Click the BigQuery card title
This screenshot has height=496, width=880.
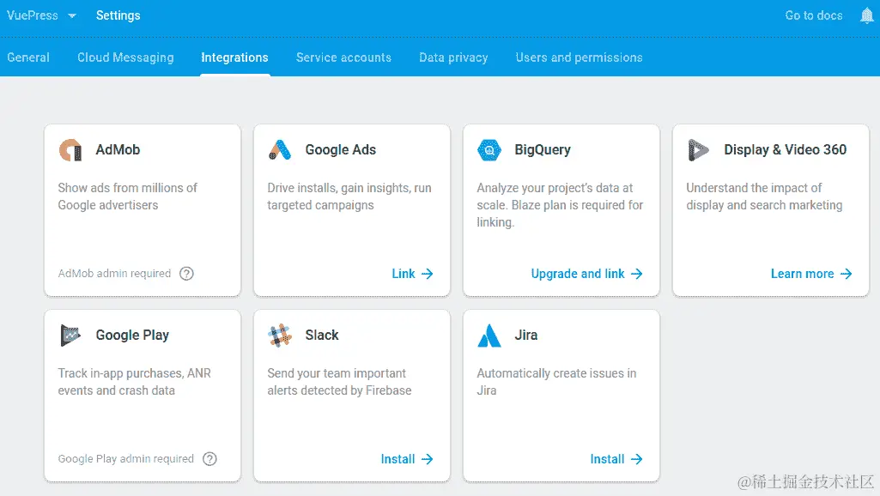pos(543,150)
